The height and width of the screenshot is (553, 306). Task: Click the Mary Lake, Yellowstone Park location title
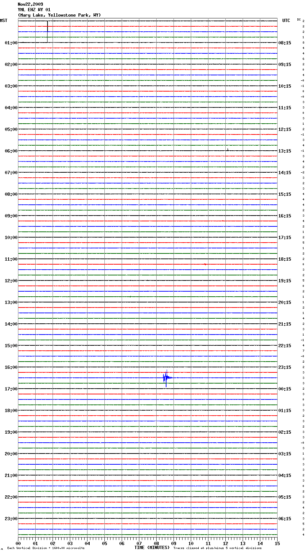pos(59,15)
